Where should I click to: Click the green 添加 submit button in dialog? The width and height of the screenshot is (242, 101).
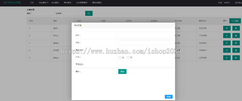[x=122, y=71]
